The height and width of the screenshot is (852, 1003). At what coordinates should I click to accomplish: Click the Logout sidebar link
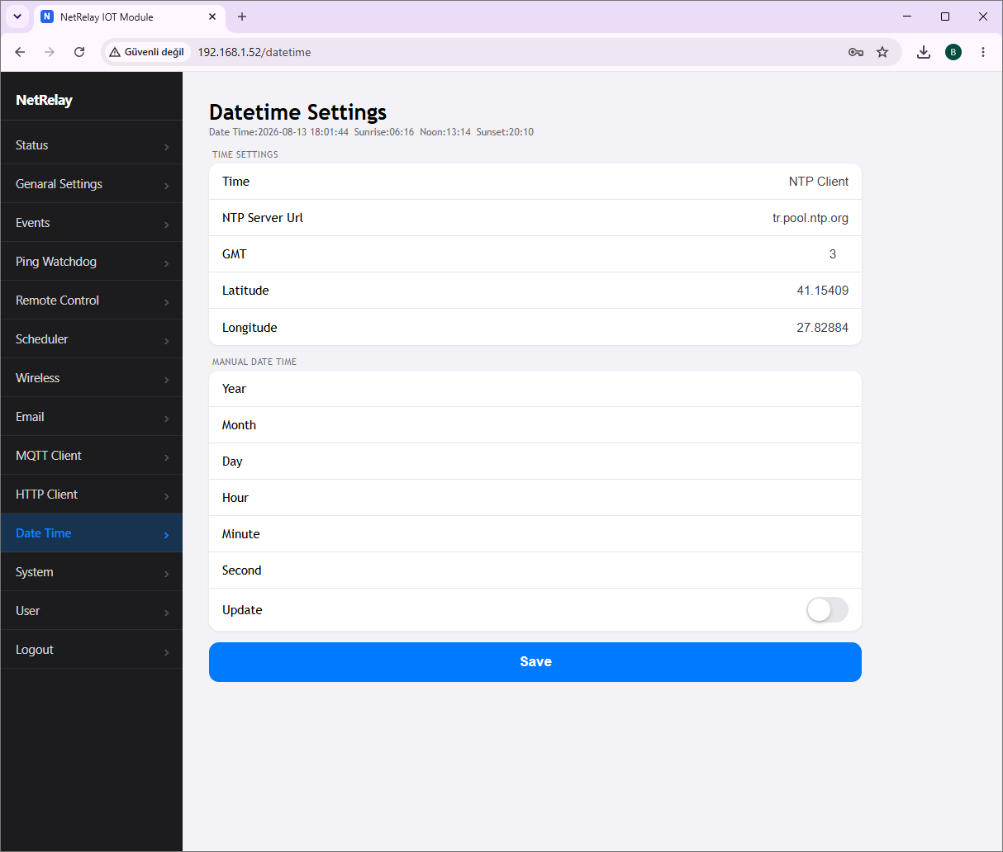point(92,650)
